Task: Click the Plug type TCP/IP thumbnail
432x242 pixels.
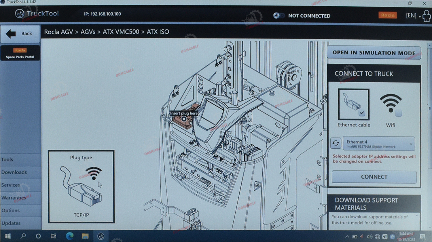Action: [x=81, y=186]
